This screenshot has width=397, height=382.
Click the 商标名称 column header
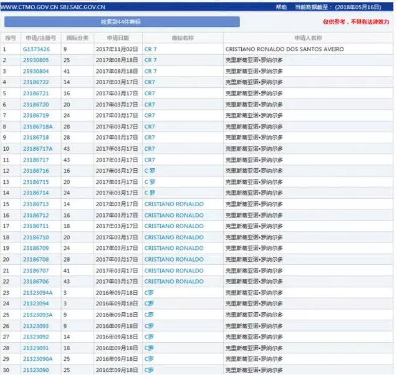pyautogui.click(x=183, y=38)
